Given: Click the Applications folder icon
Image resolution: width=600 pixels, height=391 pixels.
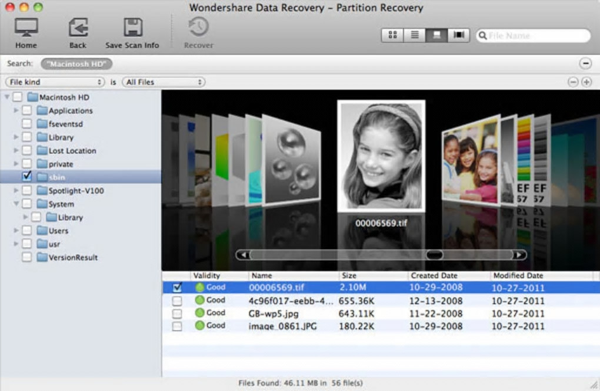Looking at the screenshot, I should [x=42, y=110].
